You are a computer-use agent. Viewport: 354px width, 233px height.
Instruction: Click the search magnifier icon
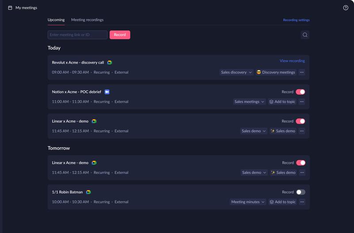(x=305, y=35)
